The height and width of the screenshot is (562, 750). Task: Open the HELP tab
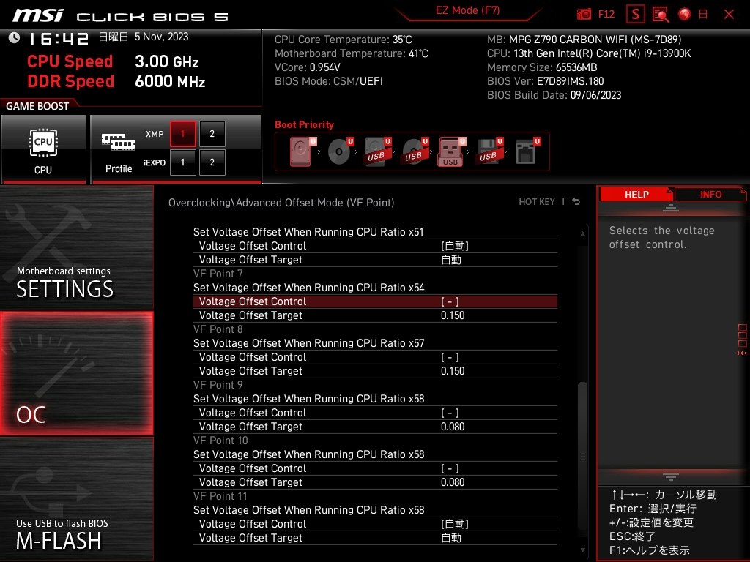click(636, 194)
